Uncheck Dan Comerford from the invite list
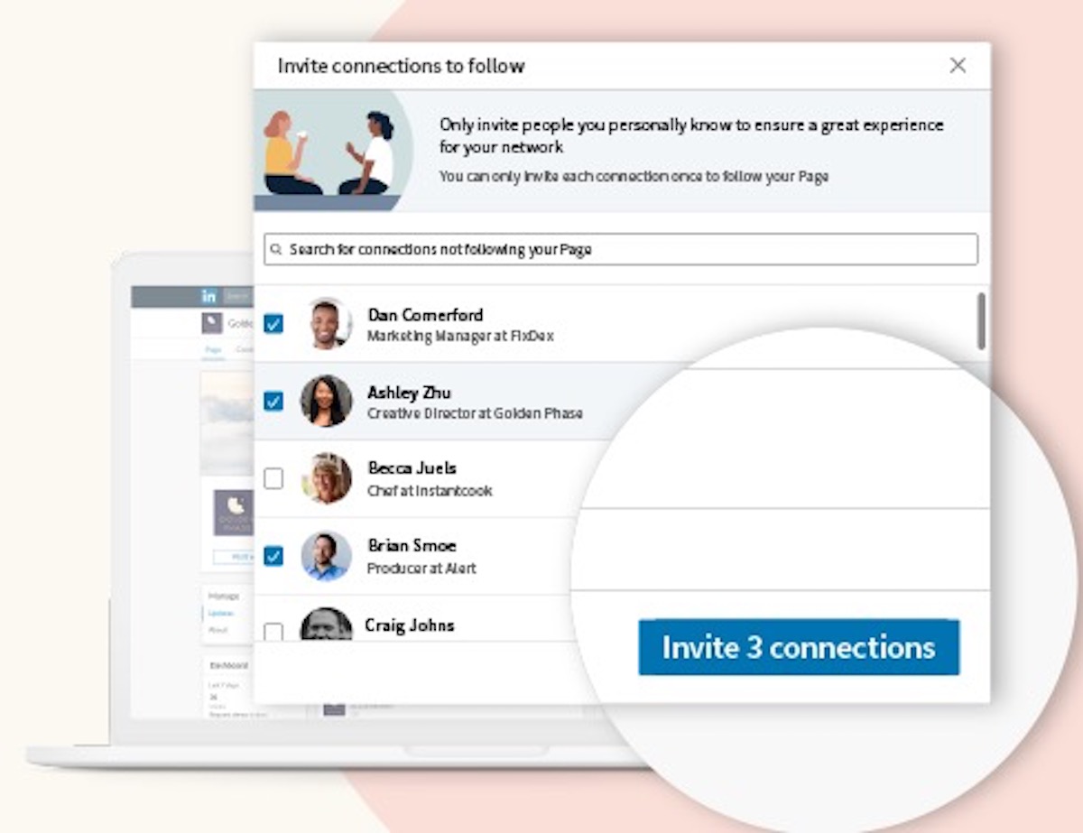This screenshot has height=833, width=1083. click(x=273, y=324)
